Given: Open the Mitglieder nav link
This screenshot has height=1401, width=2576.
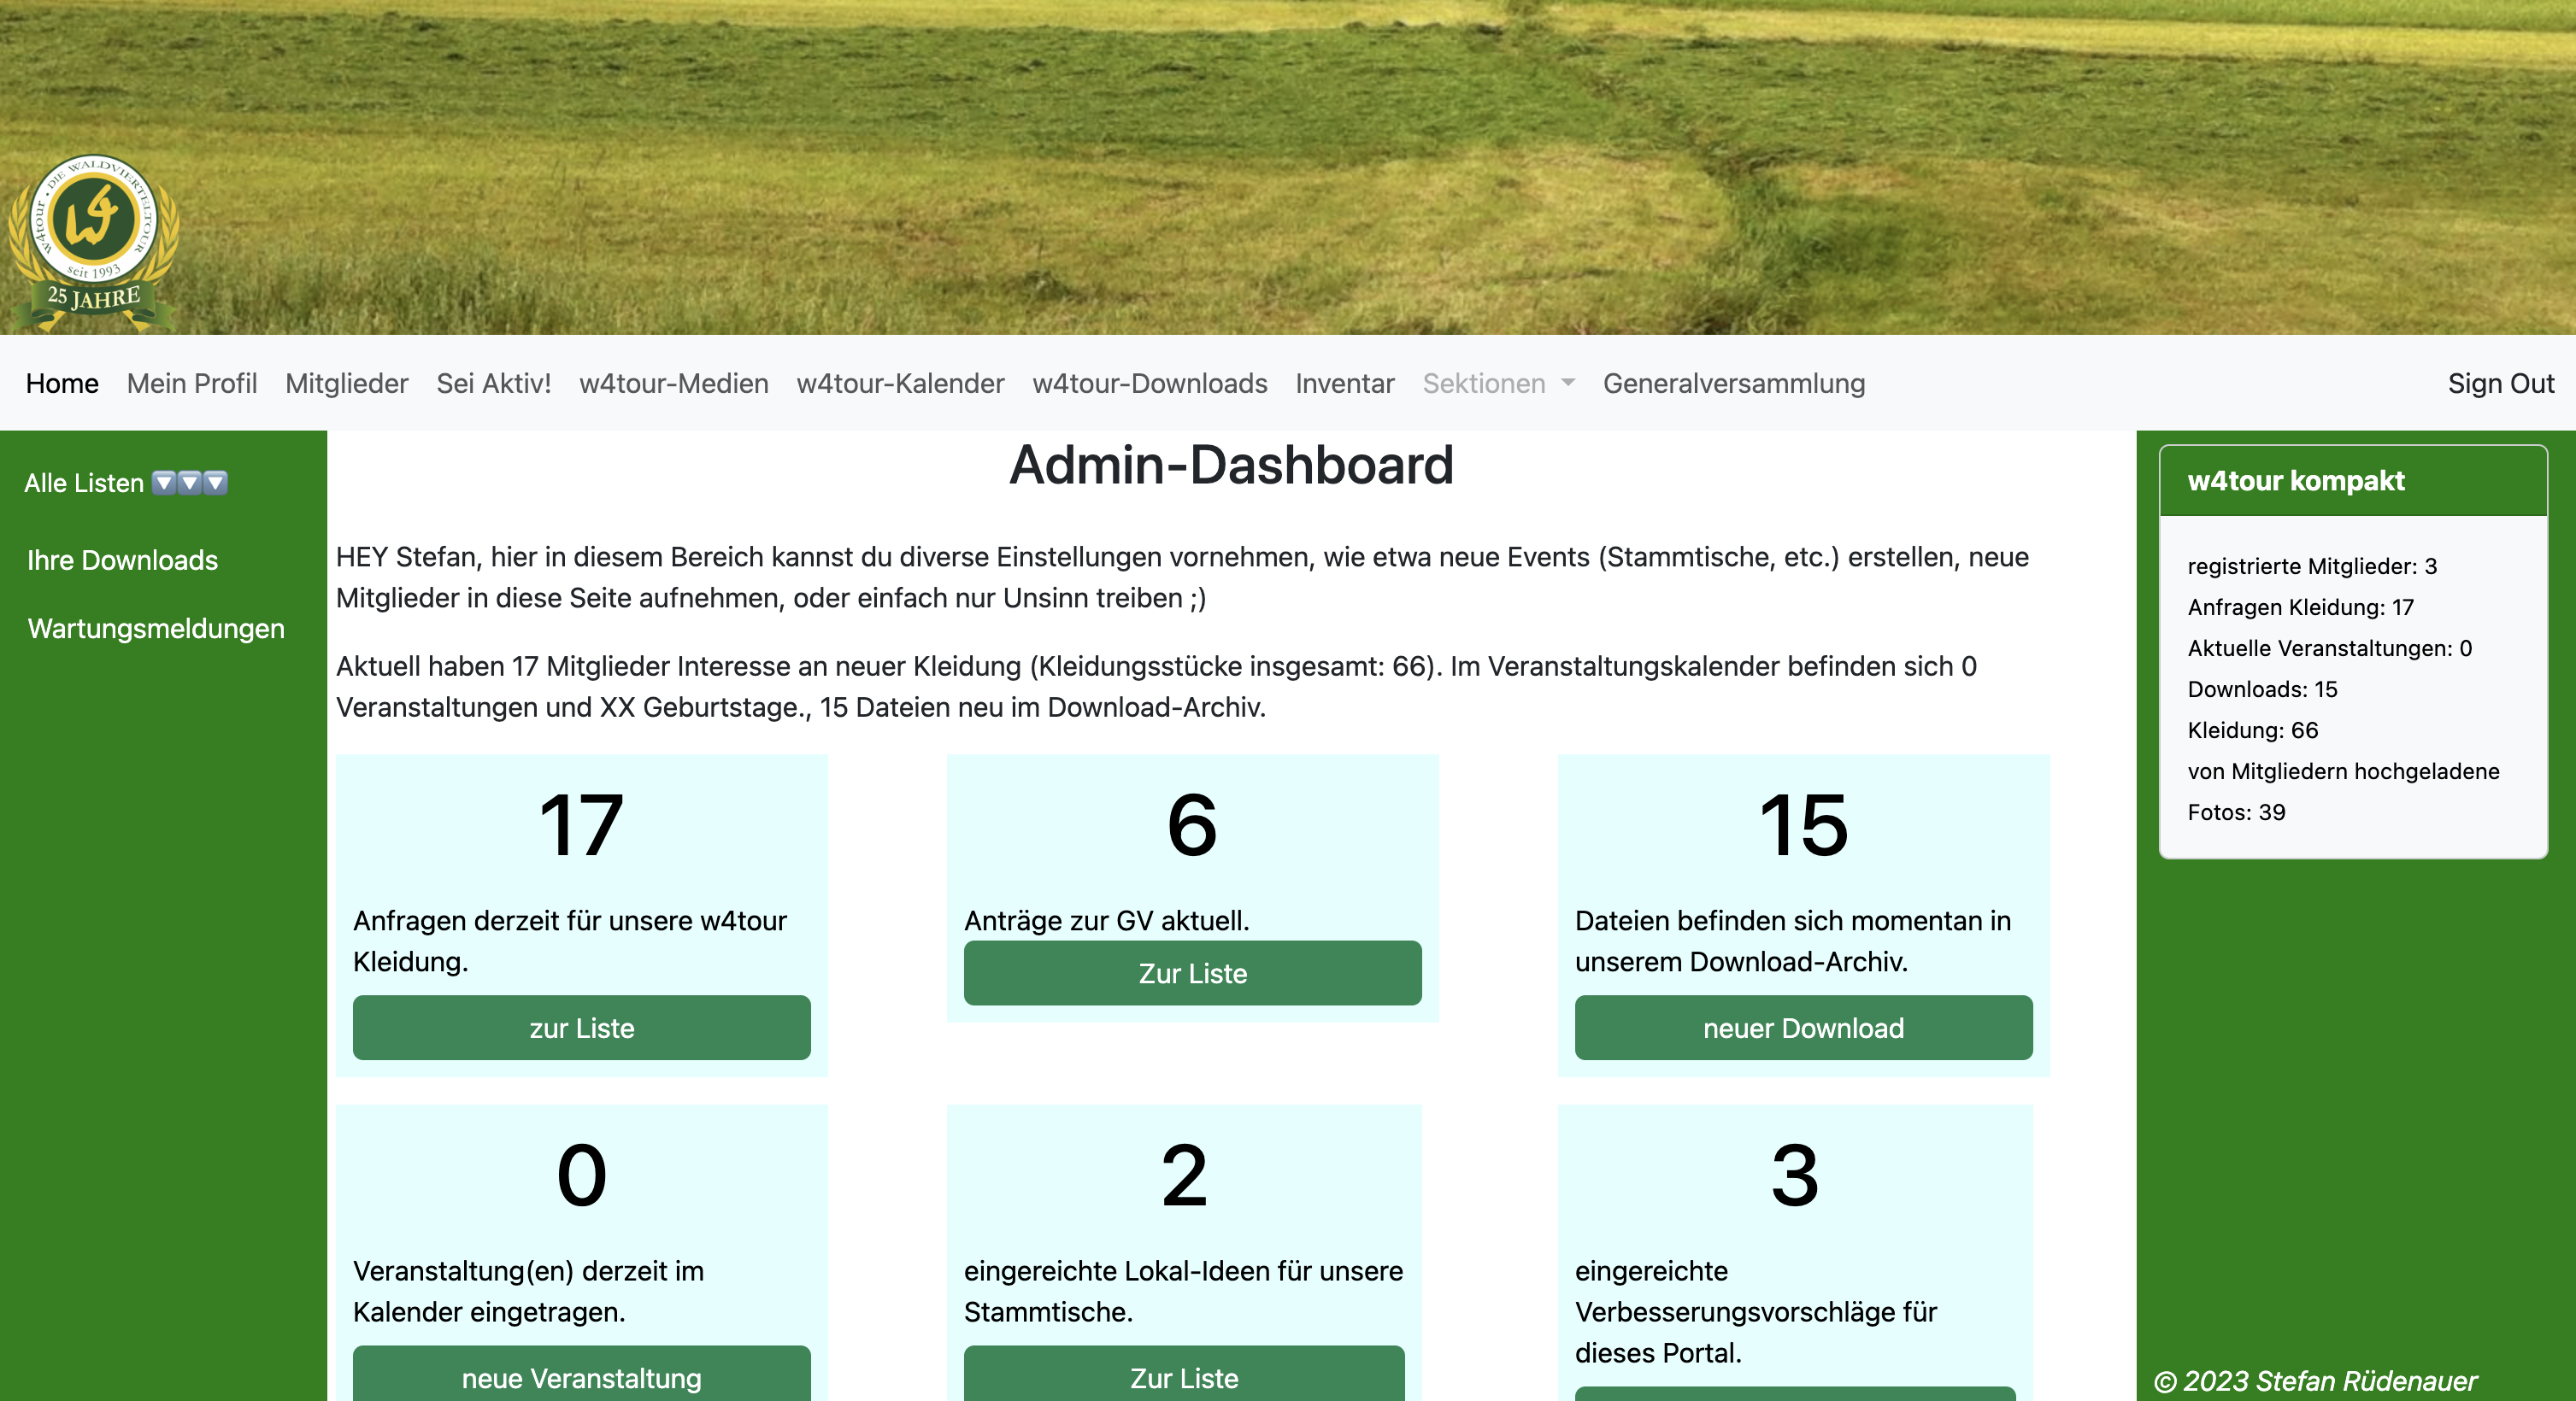Looking at the screenshot, I should point(346,384).
